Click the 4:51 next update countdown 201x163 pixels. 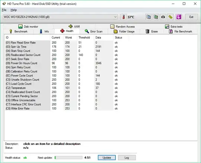click(x=87, y=158)
